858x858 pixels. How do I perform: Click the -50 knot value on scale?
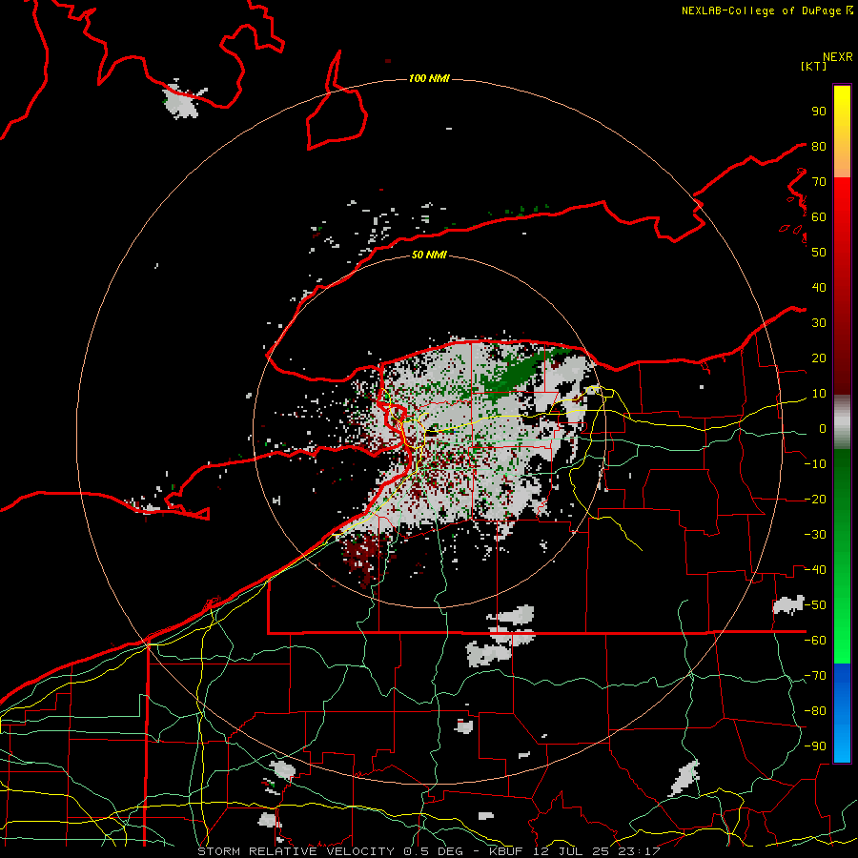815,605
